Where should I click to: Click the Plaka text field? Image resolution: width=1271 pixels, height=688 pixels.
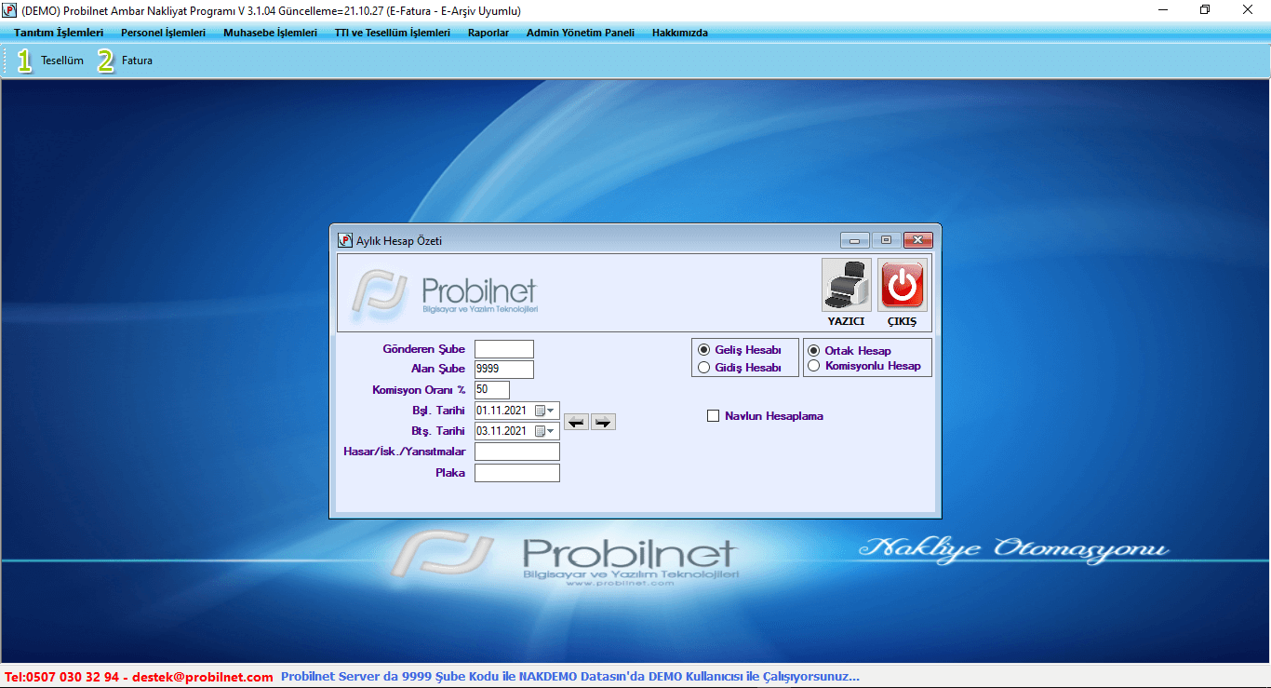pos(516,473)
